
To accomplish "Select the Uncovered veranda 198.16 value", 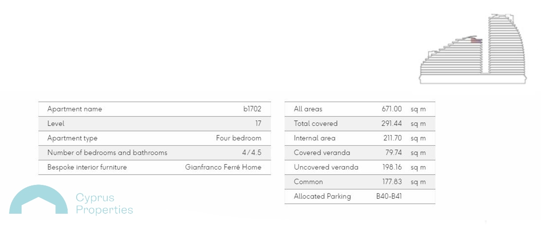I will pyautogui.click(x=392, y=167).
